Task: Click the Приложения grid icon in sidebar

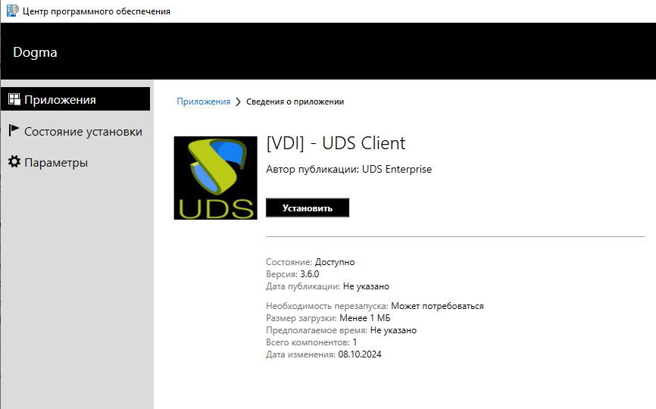Action: pyautogui.click(x=14, y=100)
